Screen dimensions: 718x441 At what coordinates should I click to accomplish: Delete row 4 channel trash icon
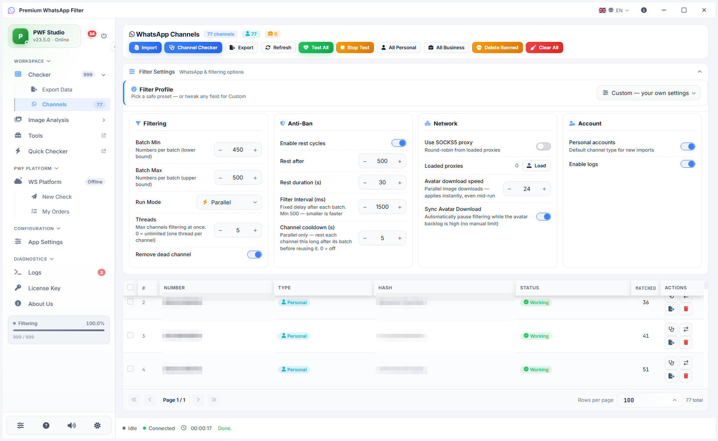click(x=686, y=376)
